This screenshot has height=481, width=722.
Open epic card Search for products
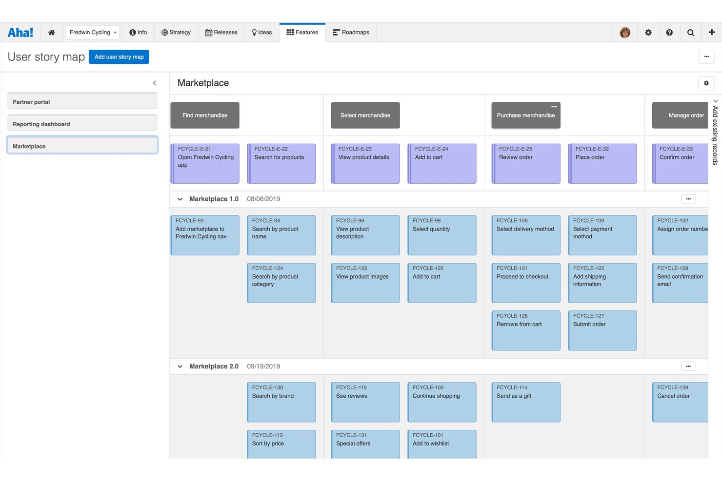point(281,164)
